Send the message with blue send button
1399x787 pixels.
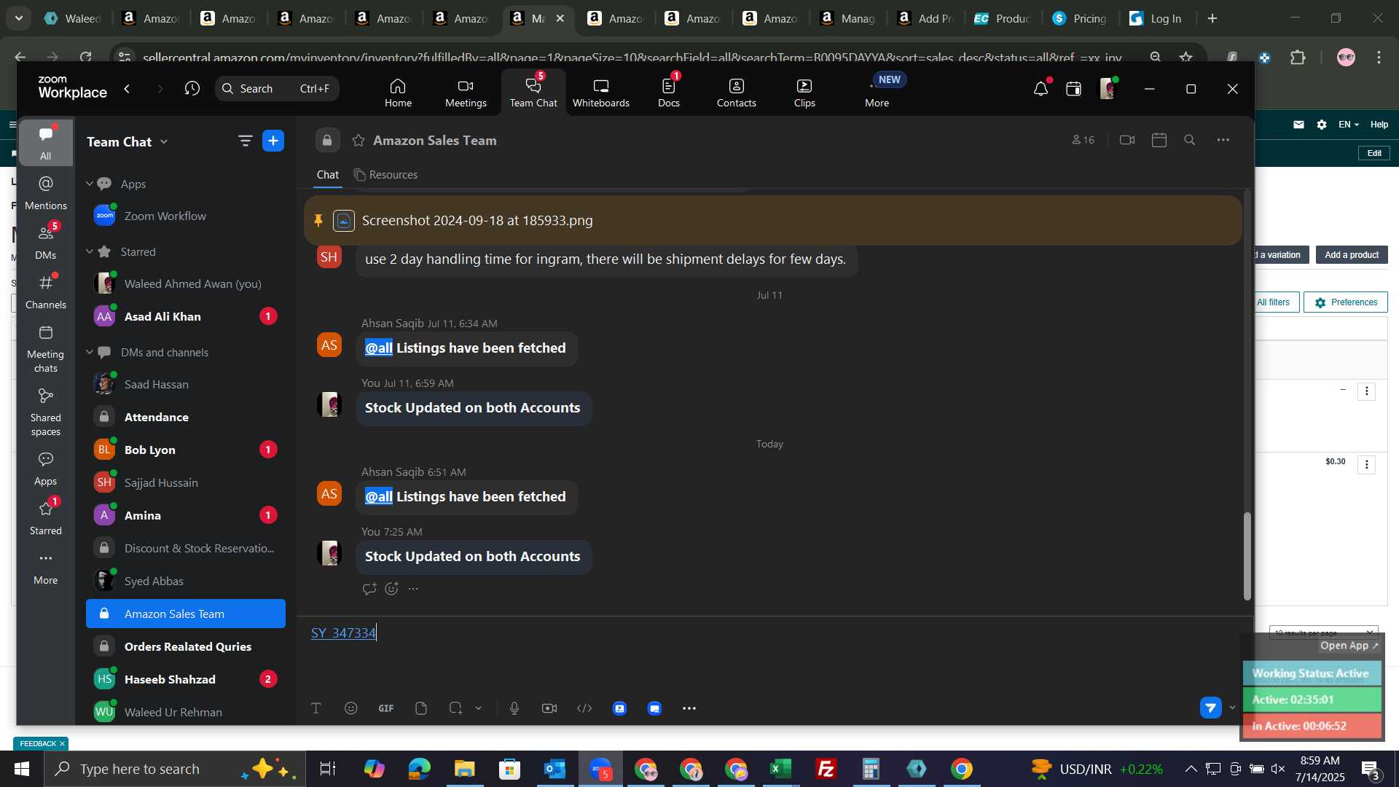[x=1211, y=708]
